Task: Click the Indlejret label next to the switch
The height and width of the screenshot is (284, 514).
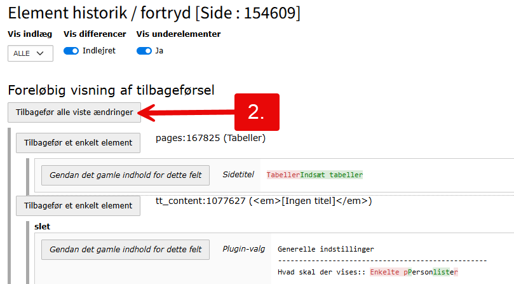Action: [99, 51]
